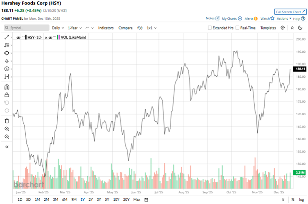Click the My Charts link
Viewport: 308px width, 204px height.
(229, 19)
